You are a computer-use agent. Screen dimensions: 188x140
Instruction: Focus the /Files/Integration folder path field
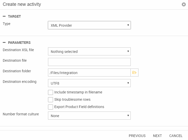pos(89,73)
